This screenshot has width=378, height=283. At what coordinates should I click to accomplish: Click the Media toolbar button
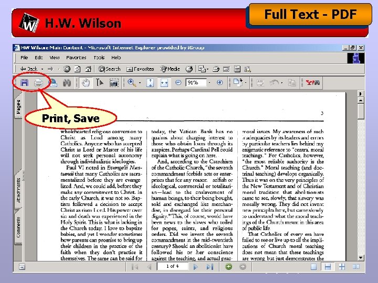[x=170, y=69]
